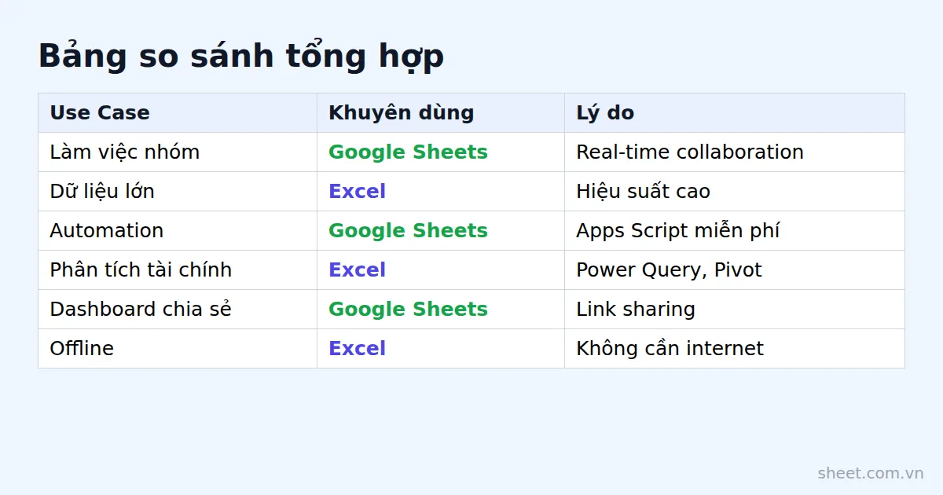Select the "Hiệu suất cao" cell

pos(735,191)
